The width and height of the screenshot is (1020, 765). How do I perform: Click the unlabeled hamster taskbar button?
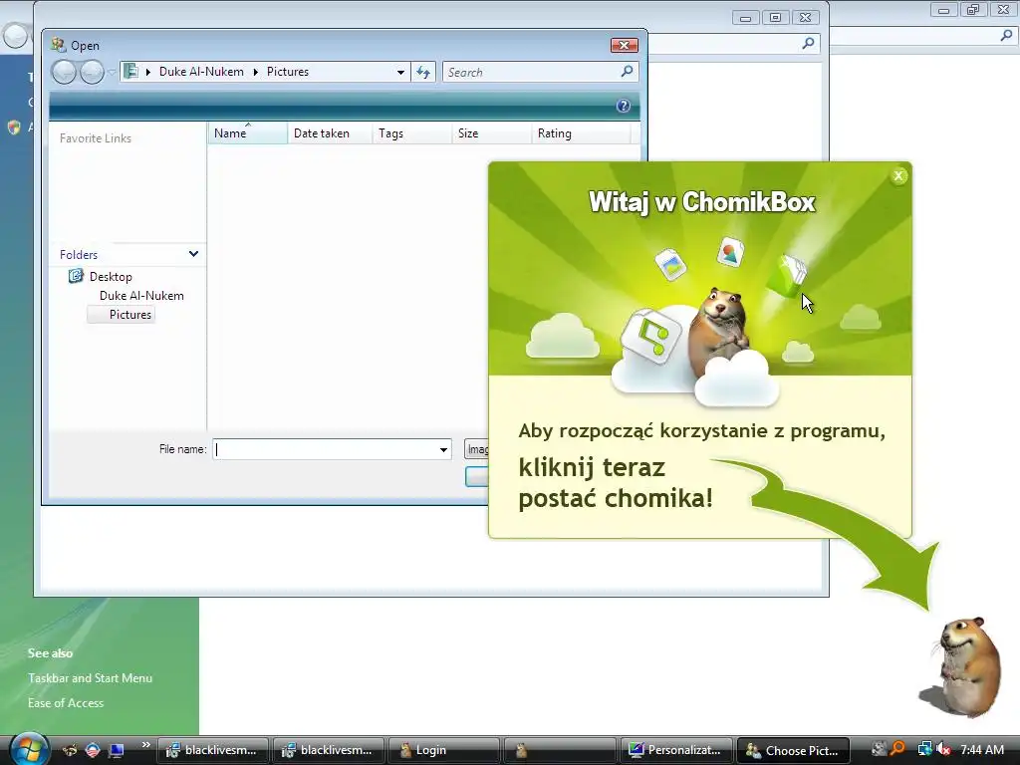pyautogui.click(x=560, y=750)
